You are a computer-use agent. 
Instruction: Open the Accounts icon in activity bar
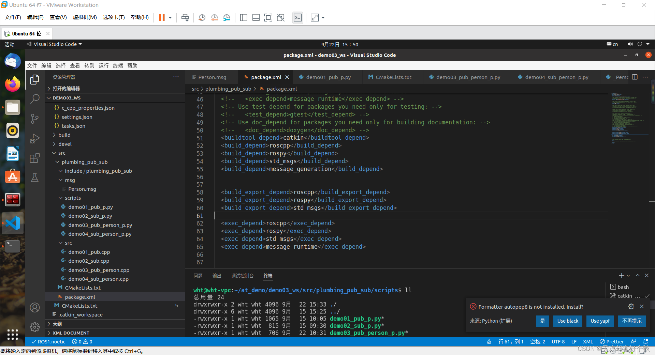[34, 308]
